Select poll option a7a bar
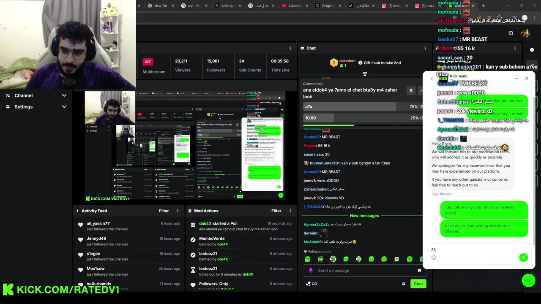 click(362, 107)
